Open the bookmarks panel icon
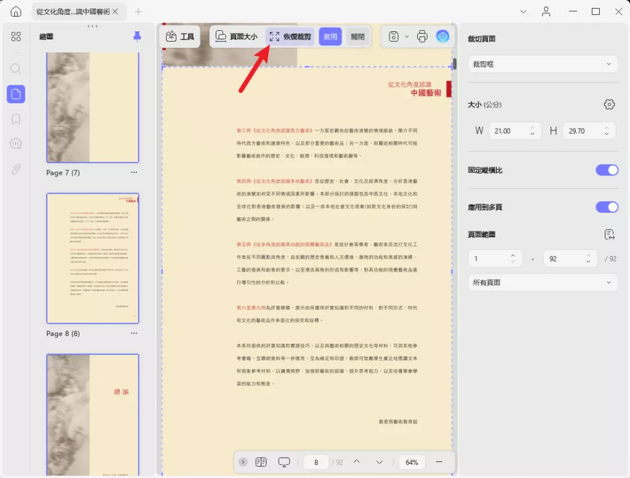 (16, 119)
